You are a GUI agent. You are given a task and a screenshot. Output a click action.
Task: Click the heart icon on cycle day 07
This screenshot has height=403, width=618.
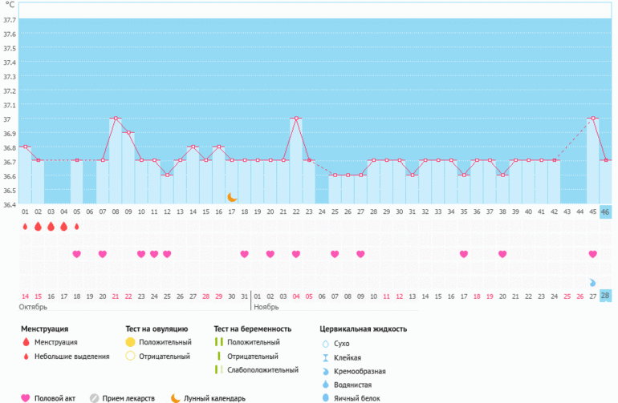[103, 254]
